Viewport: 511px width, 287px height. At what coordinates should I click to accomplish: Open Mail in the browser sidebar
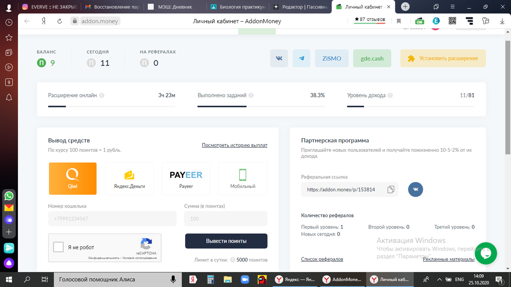9,208
